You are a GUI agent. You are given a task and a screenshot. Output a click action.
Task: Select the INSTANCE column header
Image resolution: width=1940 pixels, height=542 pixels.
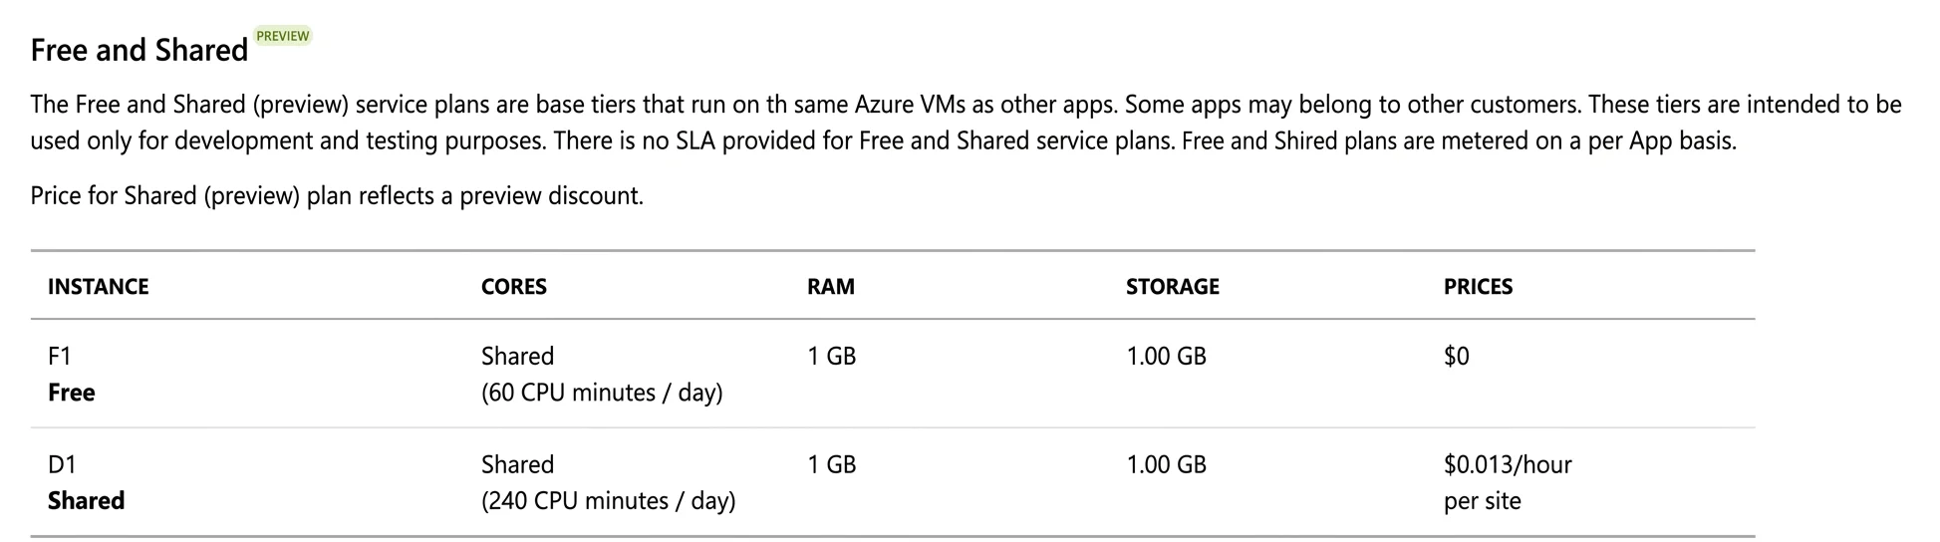pos(99,287)
